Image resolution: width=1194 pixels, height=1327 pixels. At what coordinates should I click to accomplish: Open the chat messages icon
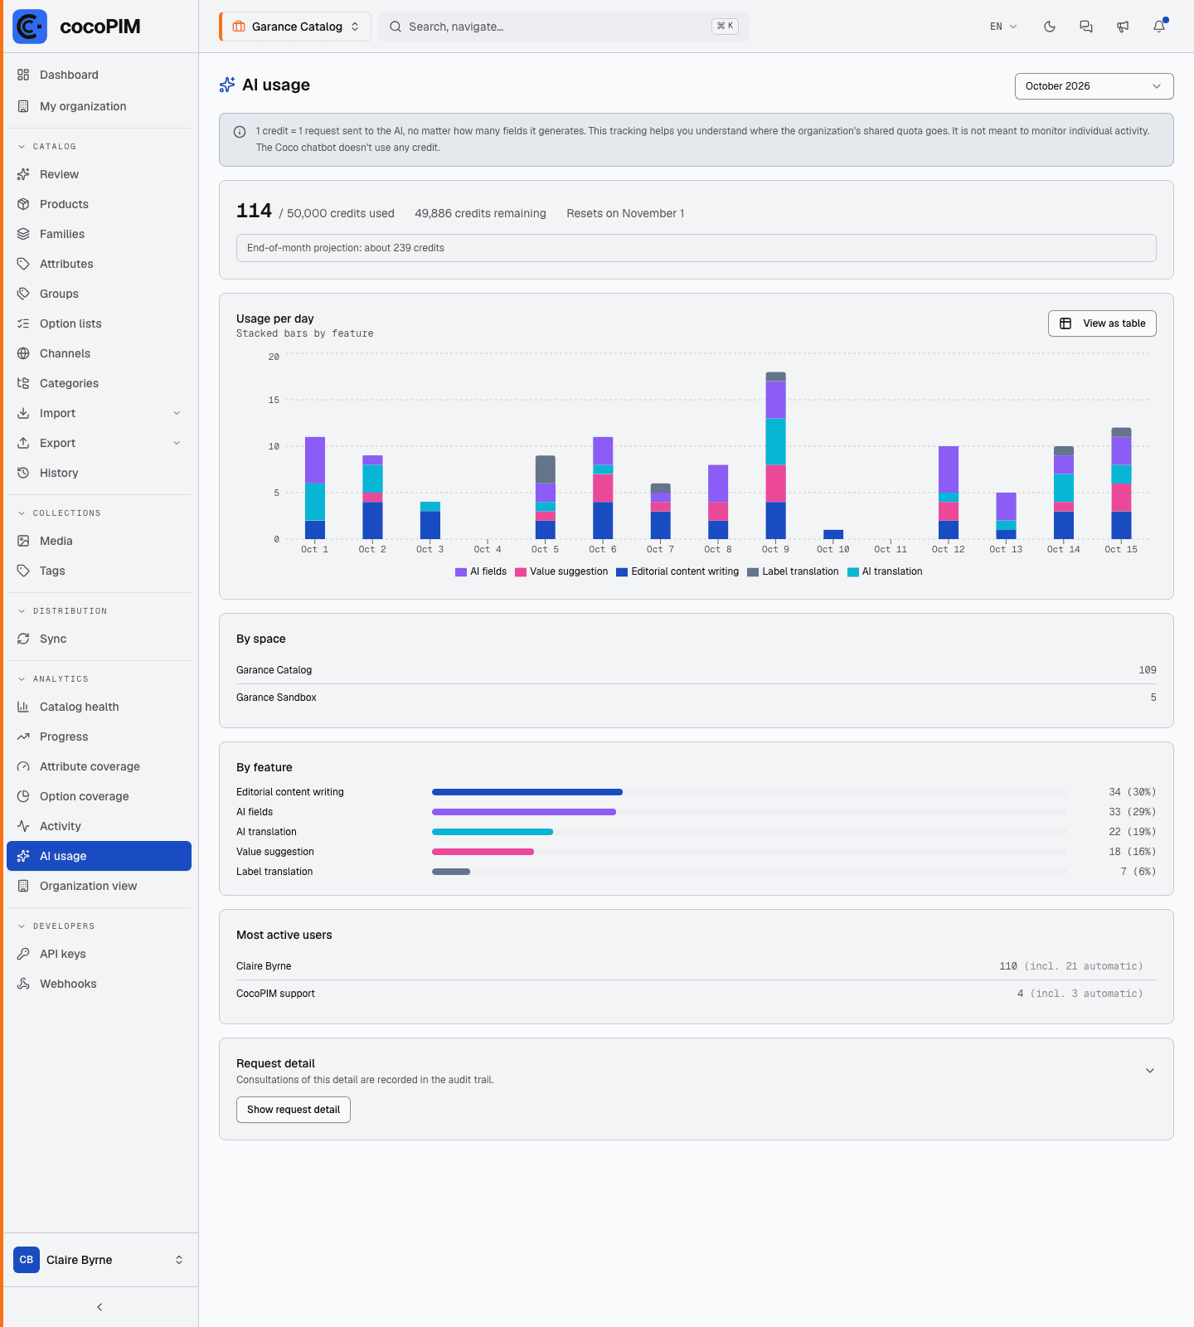point(1086,27)
